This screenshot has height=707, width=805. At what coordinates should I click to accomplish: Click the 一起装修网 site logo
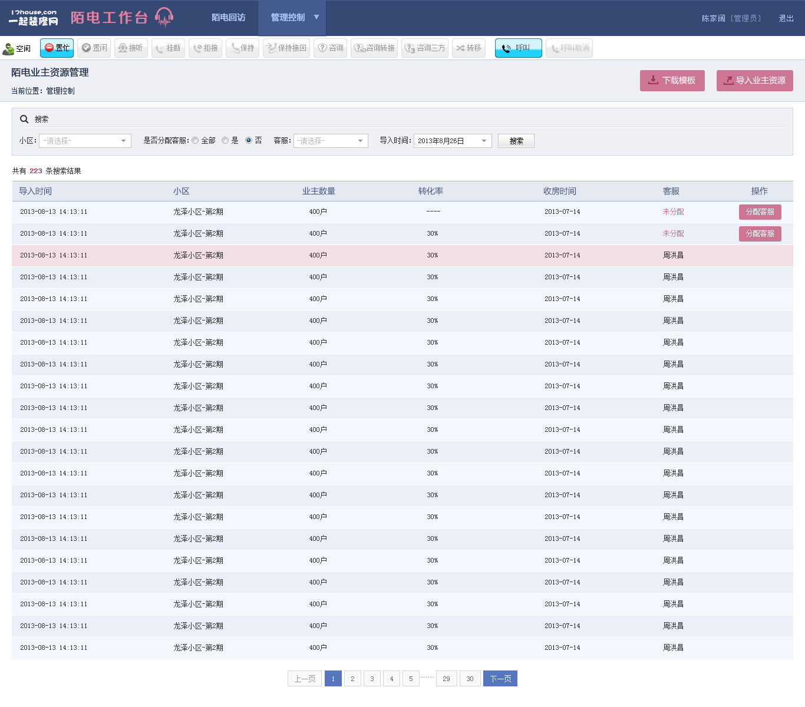34,18
